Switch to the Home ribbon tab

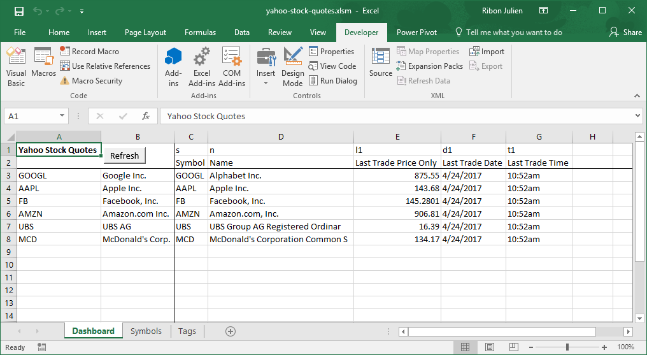(59, 33)
